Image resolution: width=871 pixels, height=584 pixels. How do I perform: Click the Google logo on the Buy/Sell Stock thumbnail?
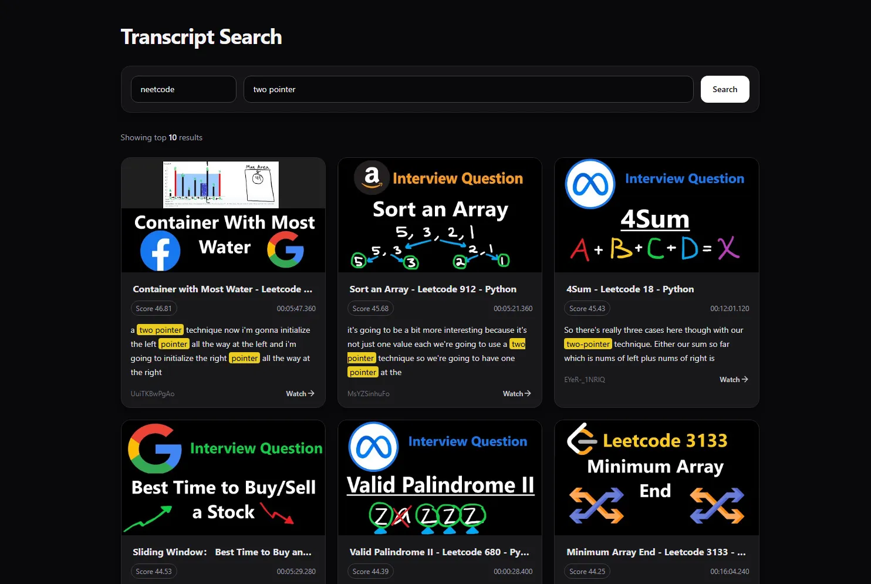pos(154,448)
